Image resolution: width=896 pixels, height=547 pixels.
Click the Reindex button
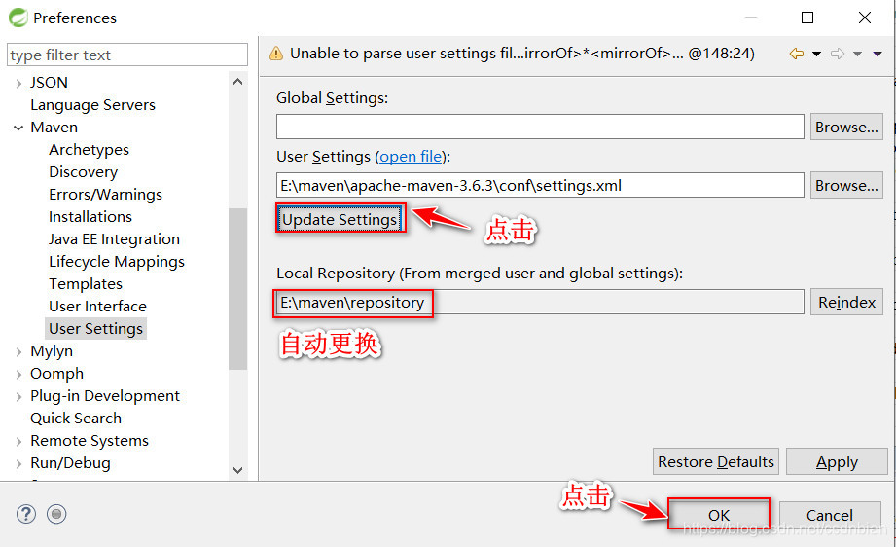click(x=846, y=302)
